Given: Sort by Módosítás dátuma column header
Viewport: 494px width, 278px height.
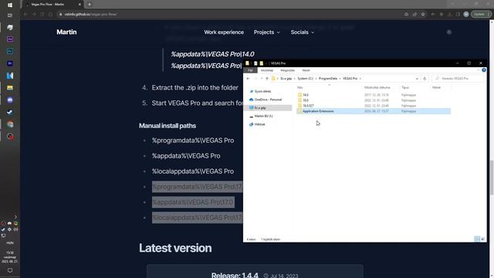Looking at the screenshot, I should 377,87.
